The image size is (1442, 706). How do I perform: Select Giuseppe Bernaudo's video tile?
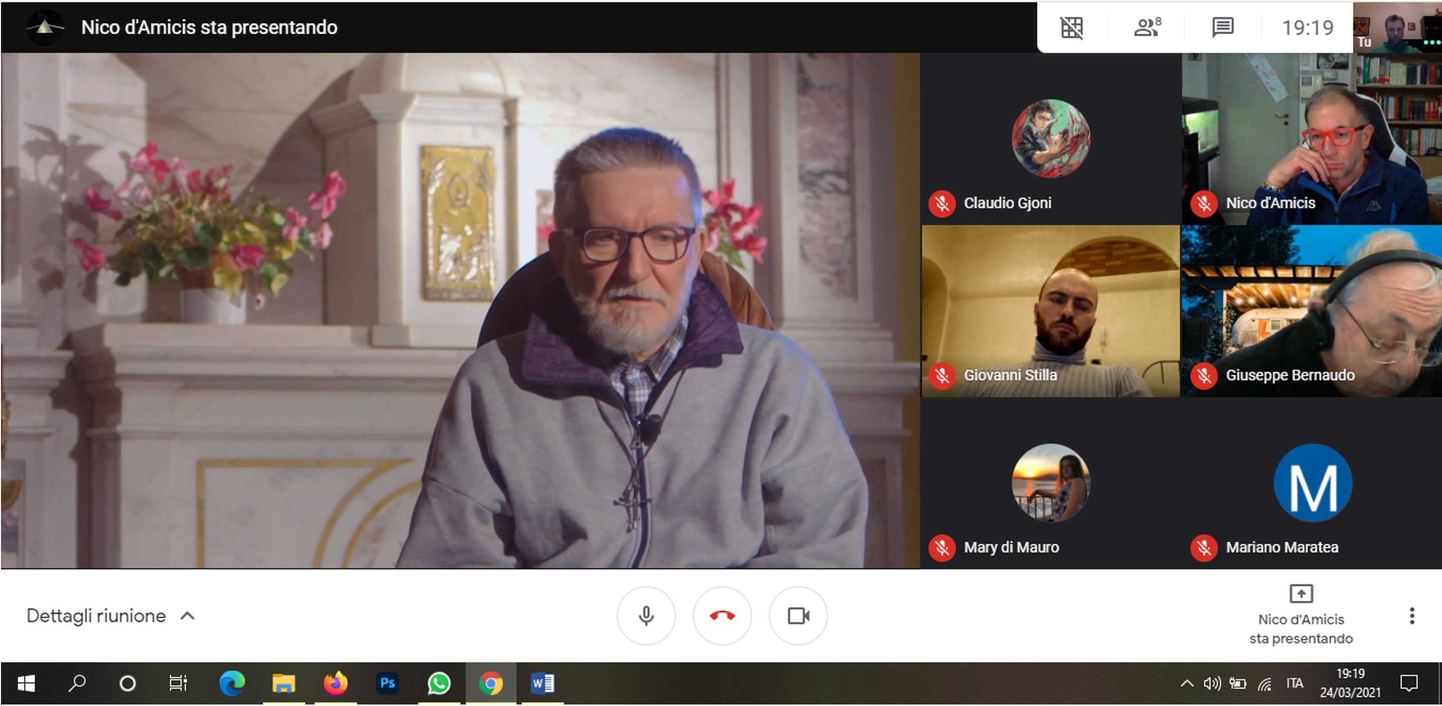tap(1311, 311)
